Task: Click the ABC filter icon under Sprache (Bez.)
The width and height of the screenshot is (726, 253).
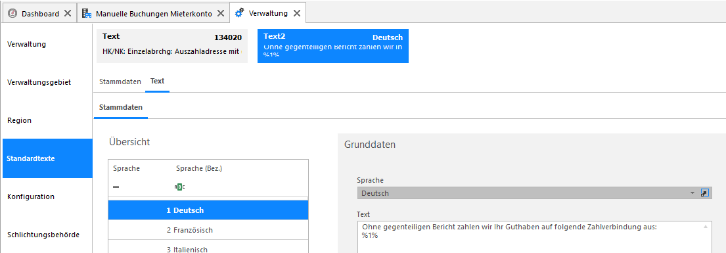Action: tap(179, 187)
